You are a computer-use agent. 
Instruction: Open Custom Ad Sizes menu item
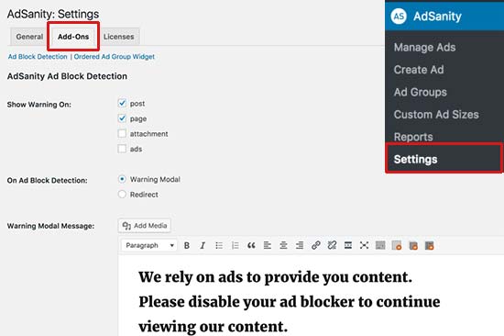pyautogui.click(x=436, y=115)
